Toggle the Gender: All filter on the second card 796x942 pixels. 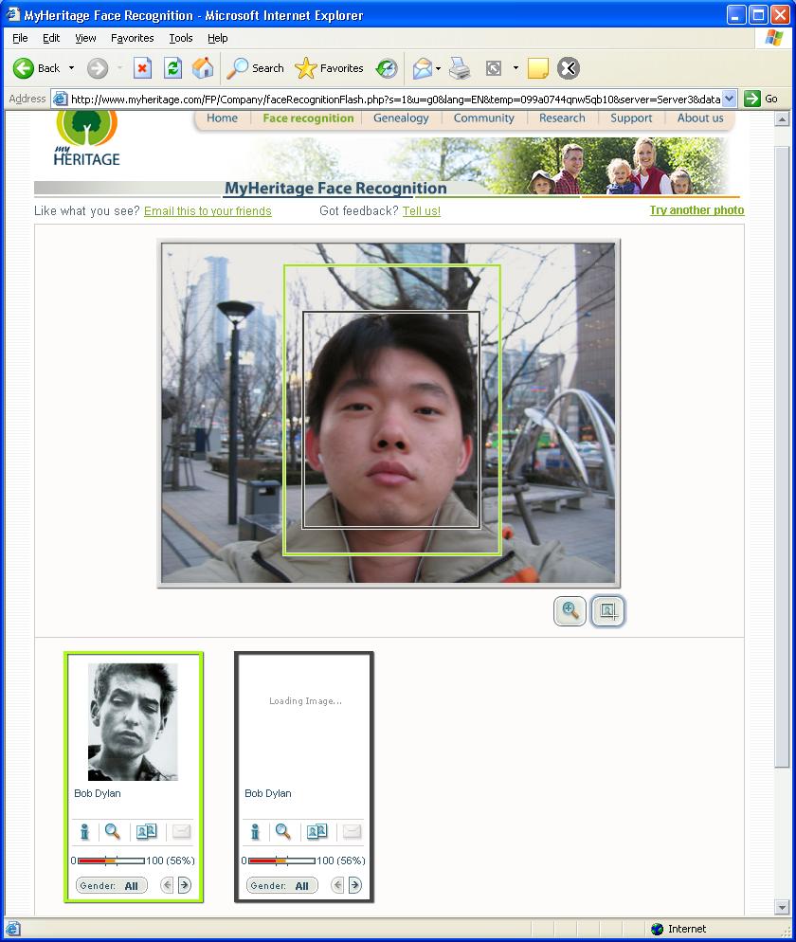[x=281, y=886]
